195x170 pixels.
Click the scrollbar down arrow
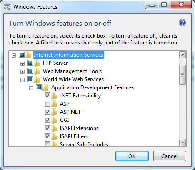(183, 142)
